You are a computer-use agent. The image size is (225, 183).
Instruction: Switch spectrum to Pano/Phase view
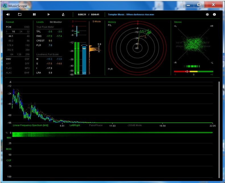click(96, 125)
